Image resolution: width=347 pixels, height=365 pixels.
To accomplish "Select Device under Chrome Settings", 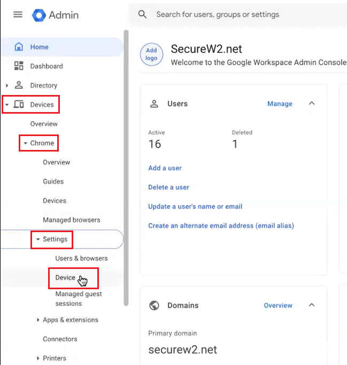I will pos(65,277).
